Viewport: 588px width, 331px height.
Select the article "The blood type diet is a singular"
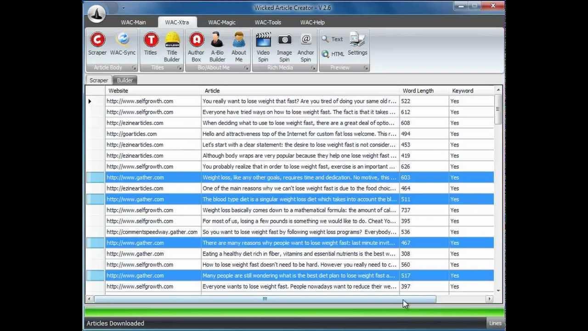300,200
